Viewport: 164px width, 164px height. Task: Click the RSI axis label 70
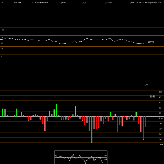point(2,38)
